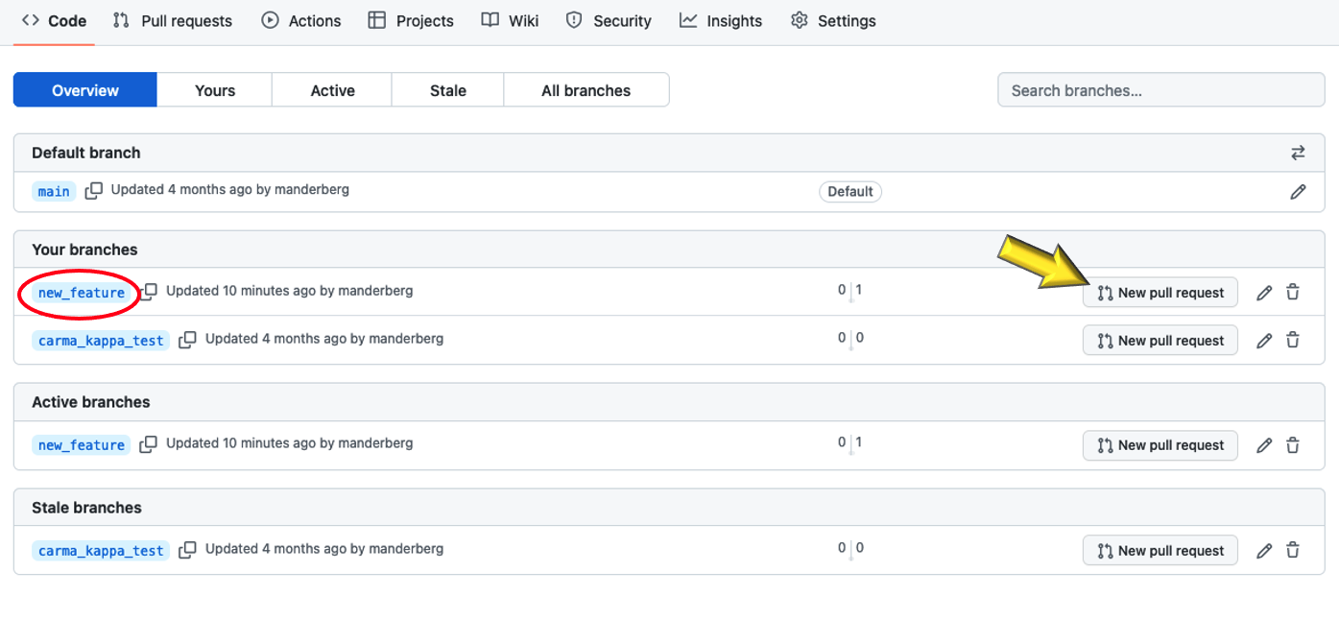The width and height of the screenshot is (1339, 619).
Task: Copy the main branch name to clipboard
Action: (93, 191)
